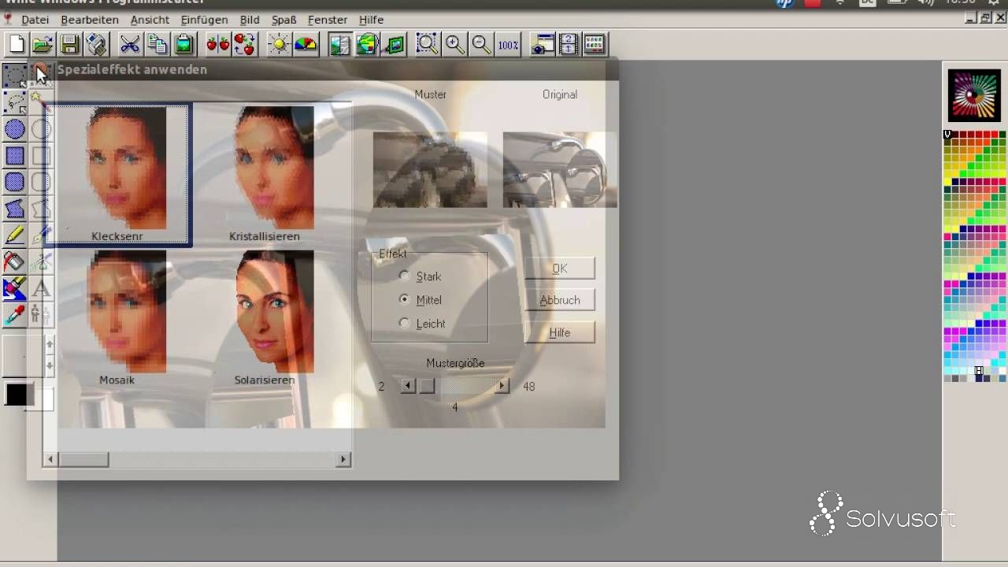Select the rectangular selection tool
This screenshot has width=1008, height=567.
15,76
